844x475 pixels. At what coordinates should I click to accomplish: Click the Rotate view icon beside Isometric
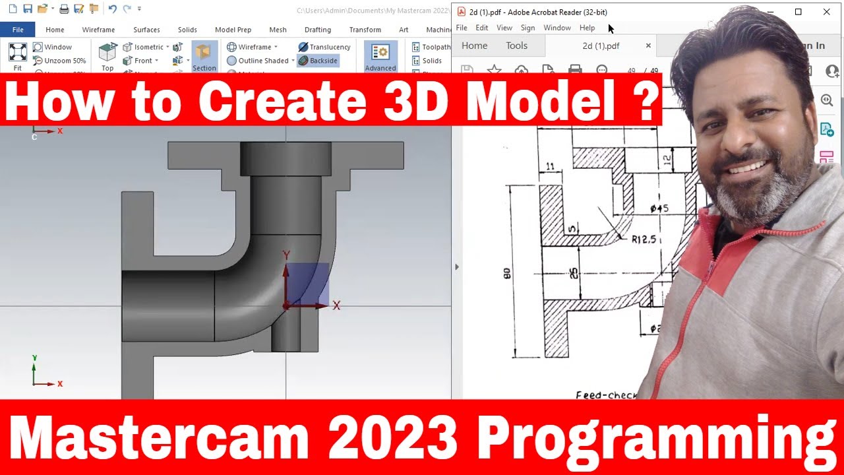(177, 47)
